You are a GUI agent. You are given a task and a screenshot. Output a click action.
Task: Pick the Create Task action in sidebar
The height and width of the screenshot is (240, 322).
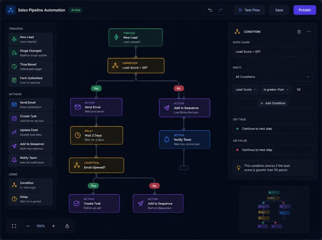pyautogui.click(x=31, y=118)
